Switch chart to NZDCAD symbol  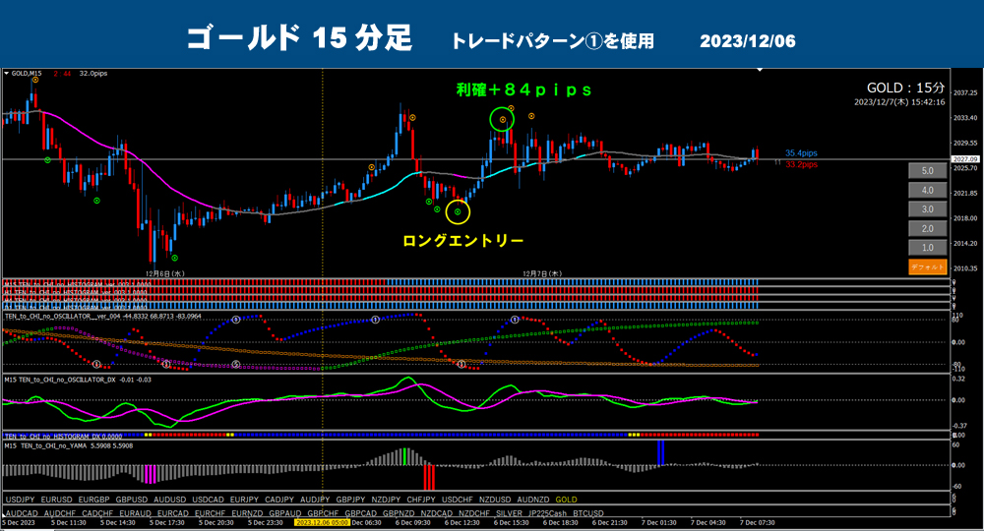tap(437, 513)
